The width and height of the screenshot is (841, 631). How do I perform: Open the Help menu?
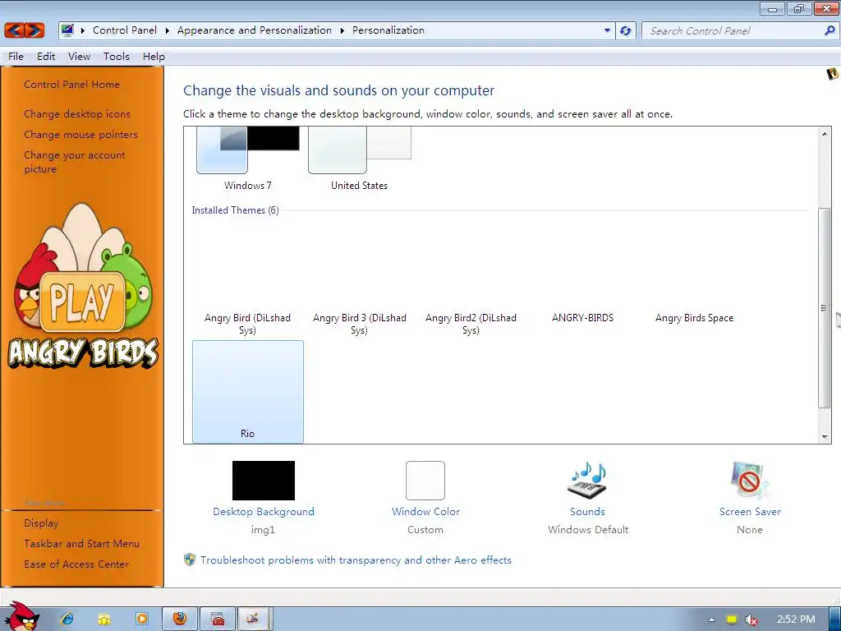point(154,57)
